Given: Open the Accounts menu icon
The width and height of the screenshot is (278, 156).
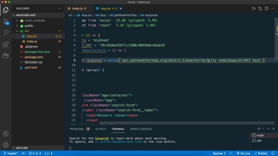Looking at the screenshot, I should (6, 133).
